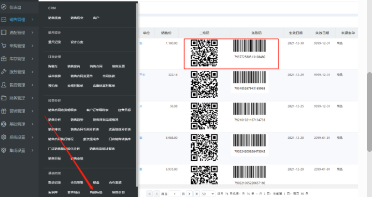This screenshot has width=372, height=197.
Task: Expand the 服务管理 submenu chevron
Action: click(x=32, y=72)
